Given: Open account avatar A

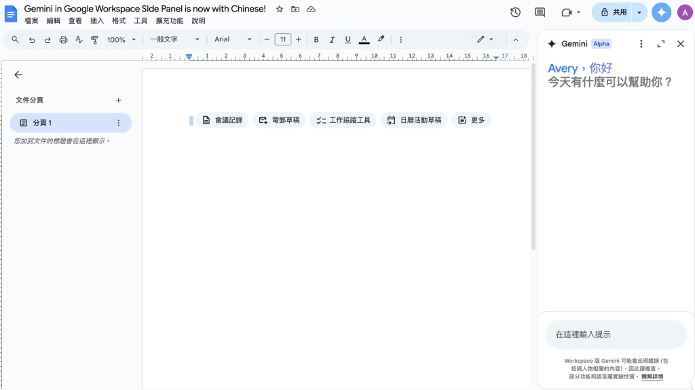Looking at the screenshot, I should point(685,12).
